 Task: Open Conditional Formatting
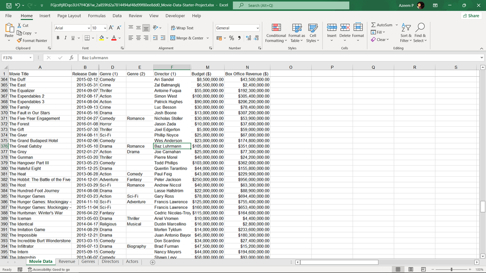pyautogui.click(x=276, y=33)
